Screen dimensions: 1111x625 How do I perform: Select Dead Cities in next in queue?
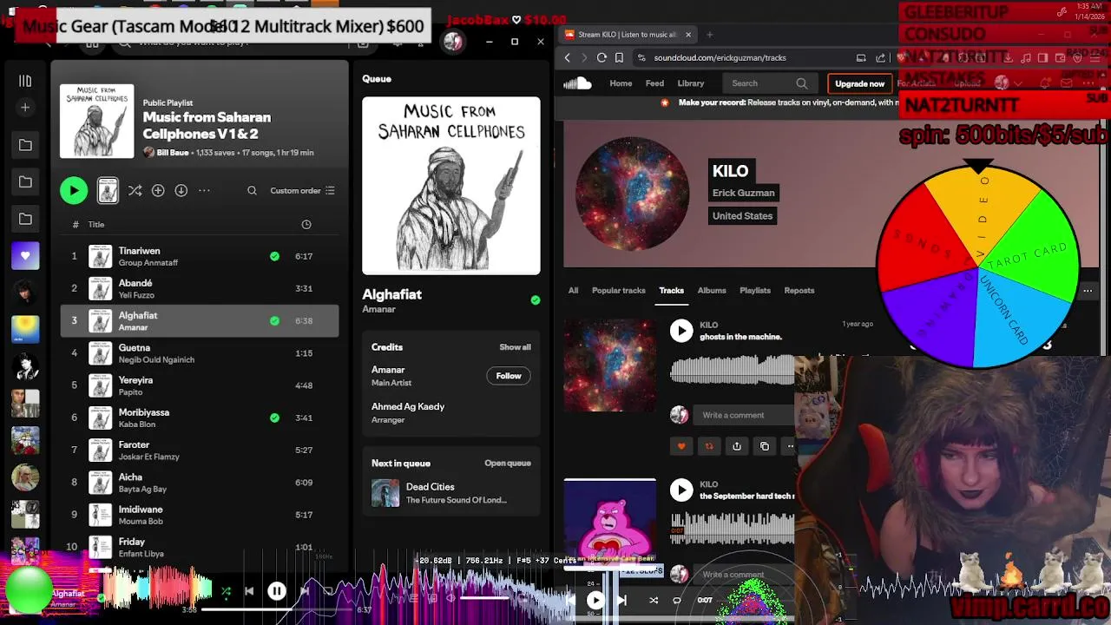pos(451,493)
